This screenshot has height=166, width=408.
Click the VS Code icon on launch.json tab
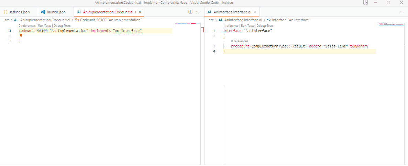click(x=43, y=12)
